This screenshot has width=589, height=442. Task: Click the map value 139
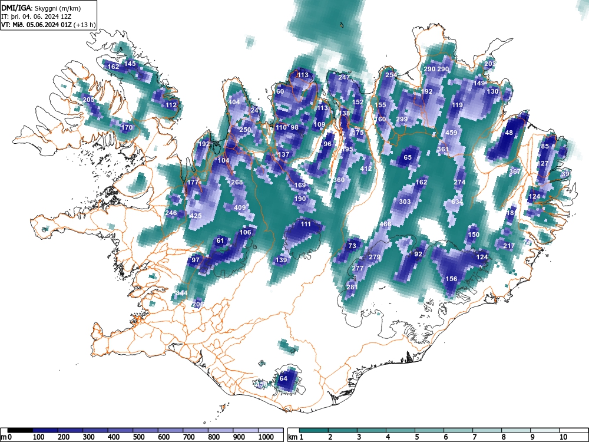click(281, 260)
